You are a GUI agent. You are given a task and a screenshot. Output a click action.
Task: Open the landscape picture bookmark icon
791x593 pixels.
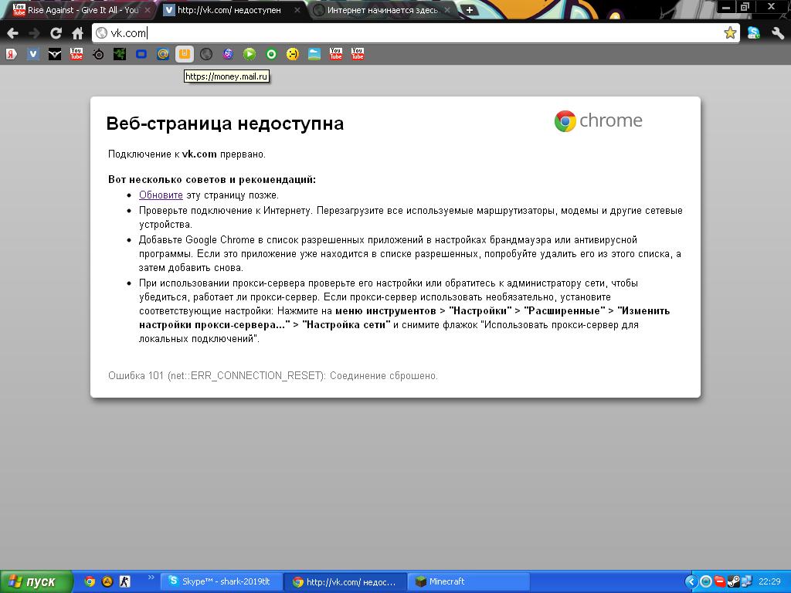pyautogui.click(x=314, y=54)
